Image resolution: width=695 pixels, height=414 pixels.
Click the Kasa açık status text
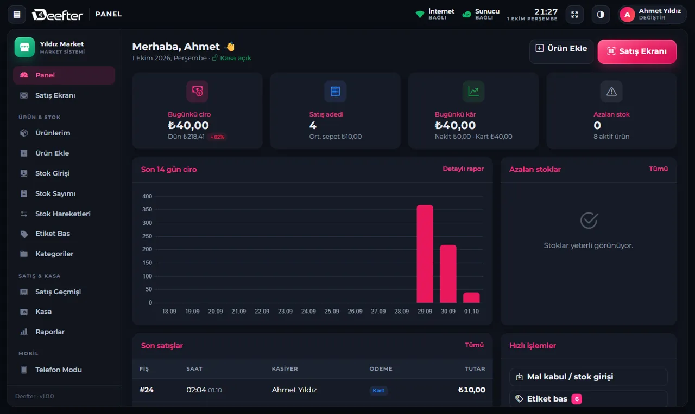(x=236, y=58)
